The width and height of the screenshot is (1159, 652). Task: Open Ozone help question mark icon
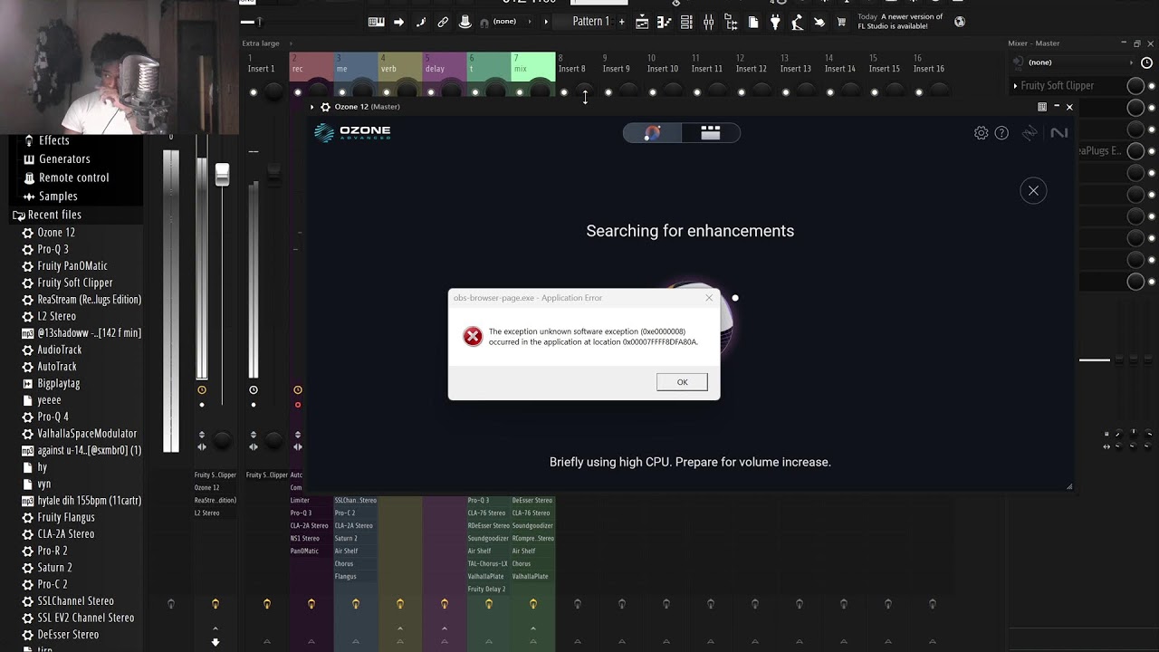tap(1001, 133)
